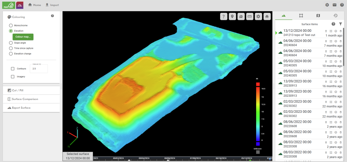Click the ruler measurement tool icon
Screen dimensions: 347x162
pyautogui.click(x=250, y=17)
